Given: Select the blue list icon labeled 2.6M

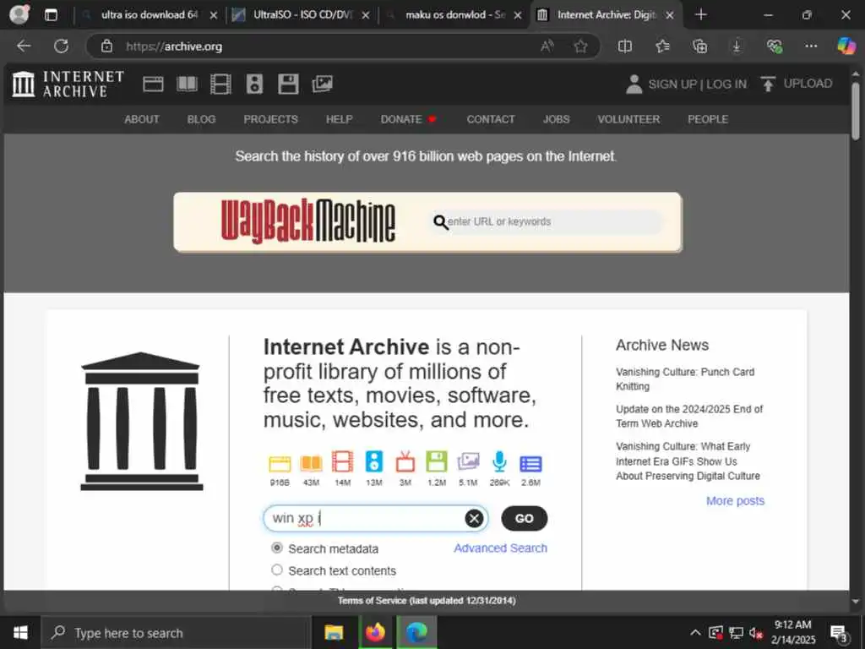Looking at the screenshot, I should [x=530, y=464].
